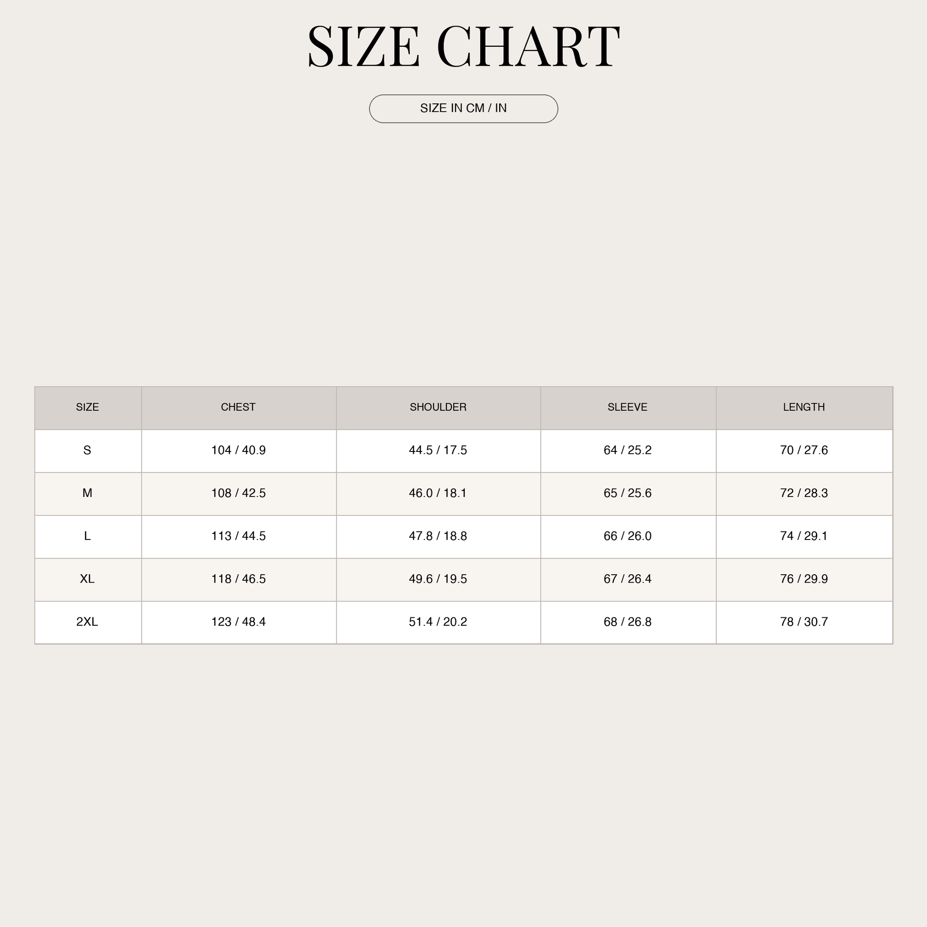Select the SHOULDER column header
The image size is (927, 927).
pyautogui.click(x=438, y=407)
